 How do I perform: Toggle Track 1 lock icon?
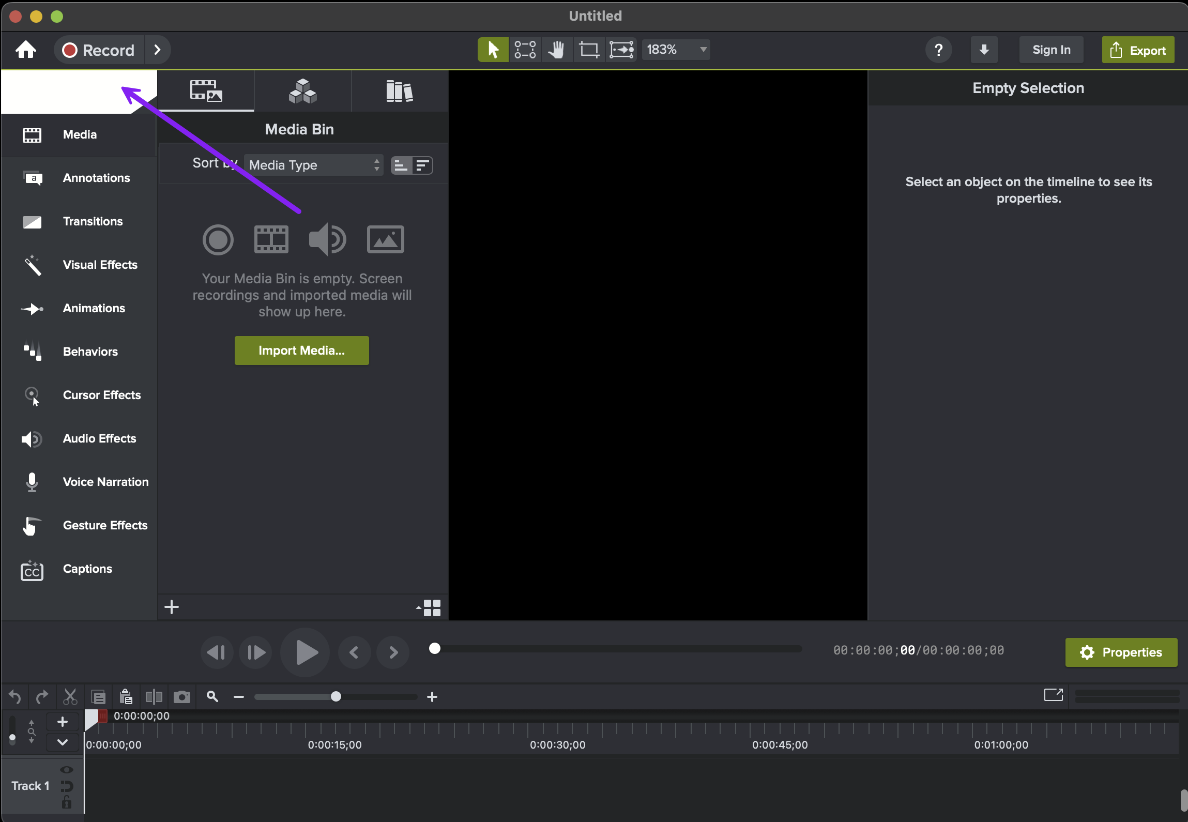click(66, 803)
